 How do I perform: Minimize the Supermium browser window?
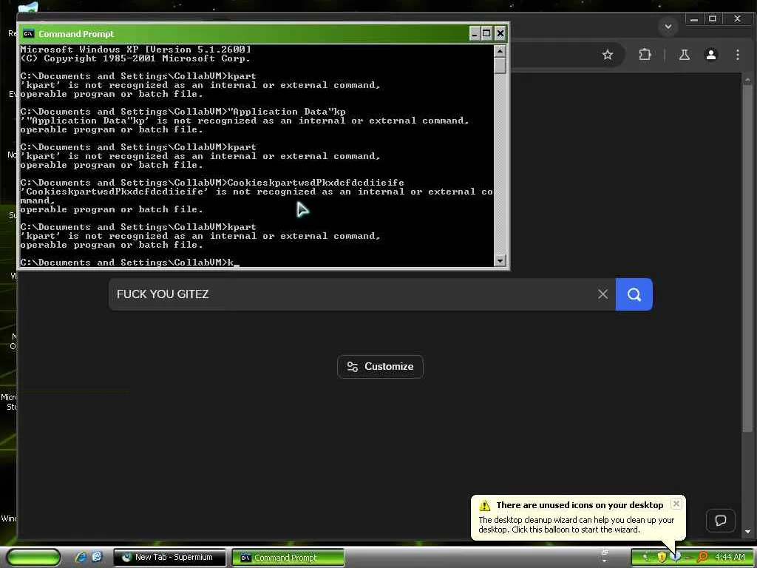(693, 19)
